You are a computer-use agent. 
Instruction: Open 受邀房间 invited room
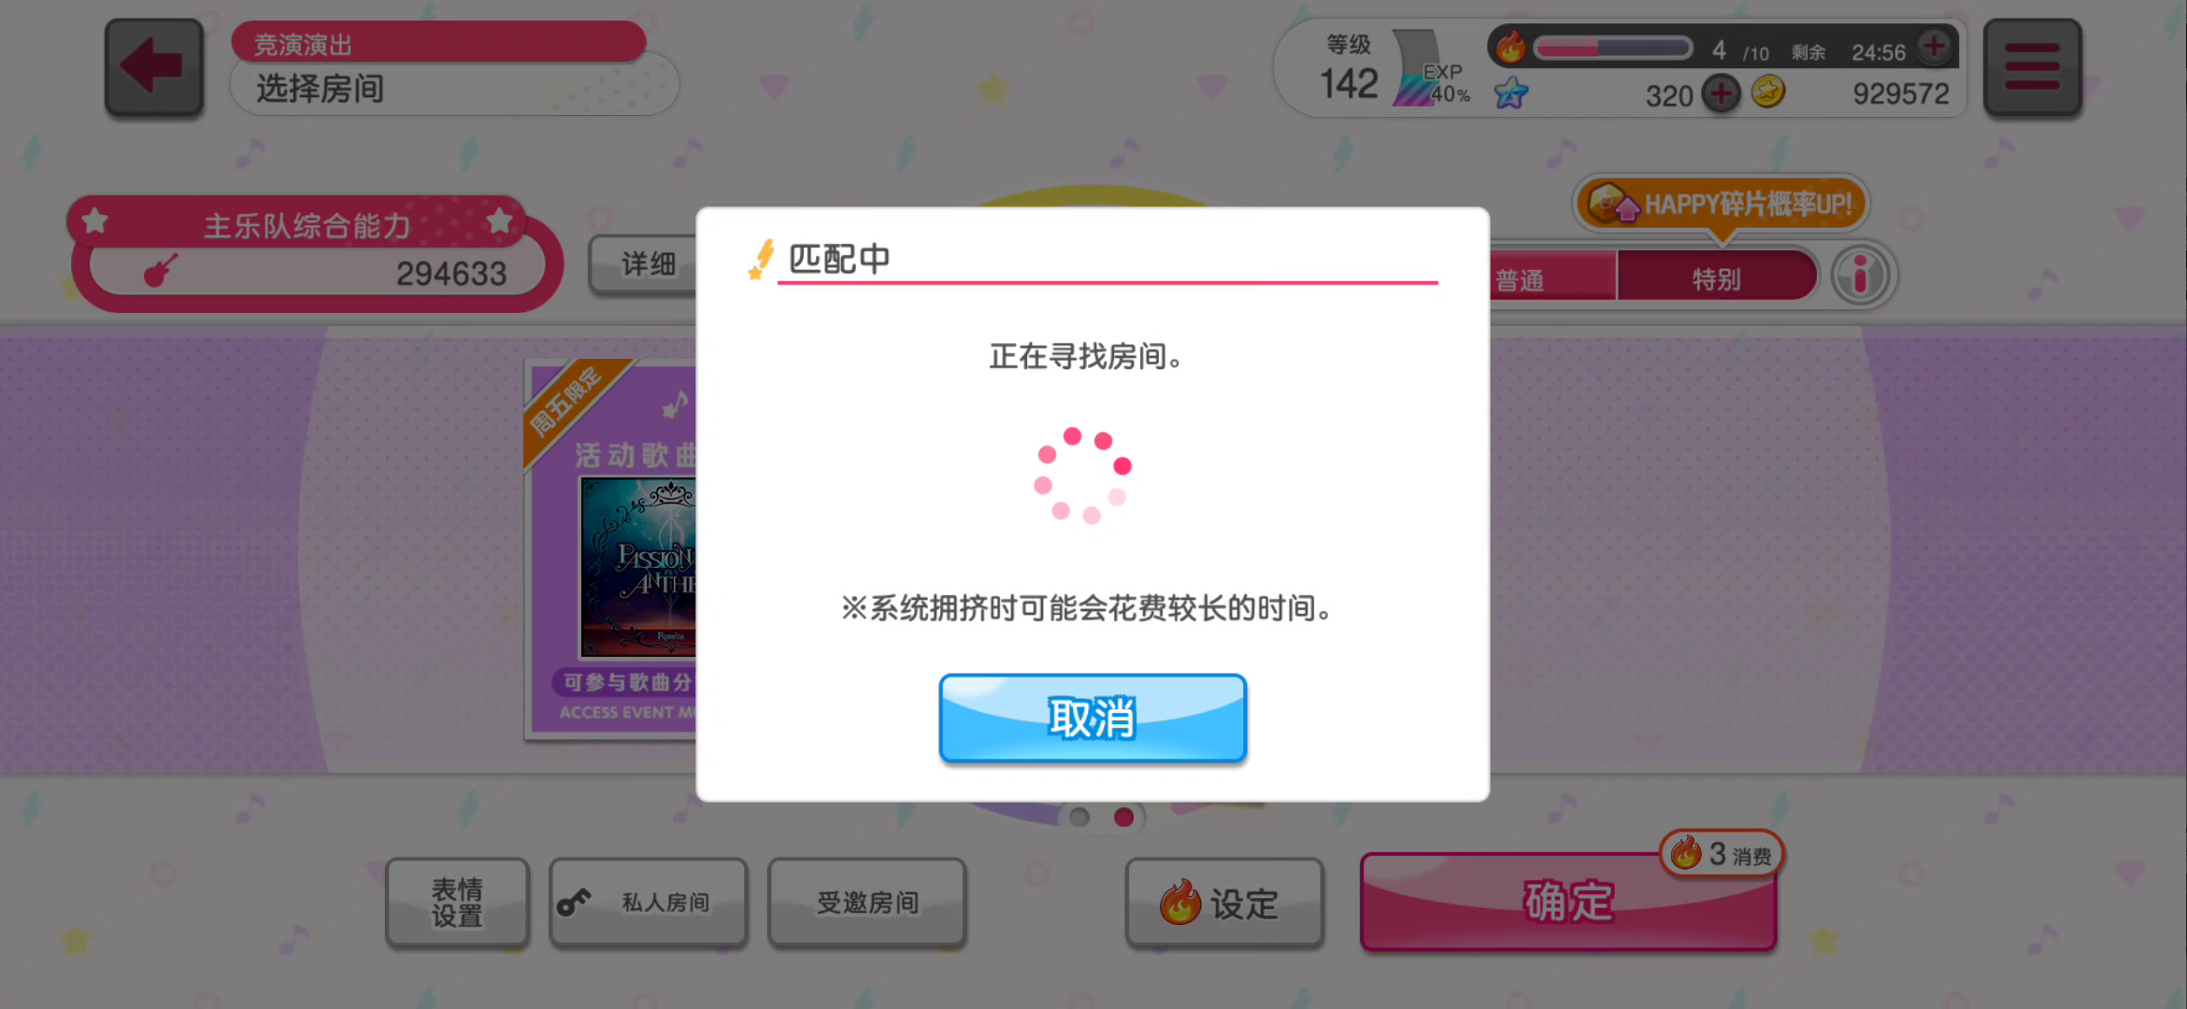click(x=866, y=902)
